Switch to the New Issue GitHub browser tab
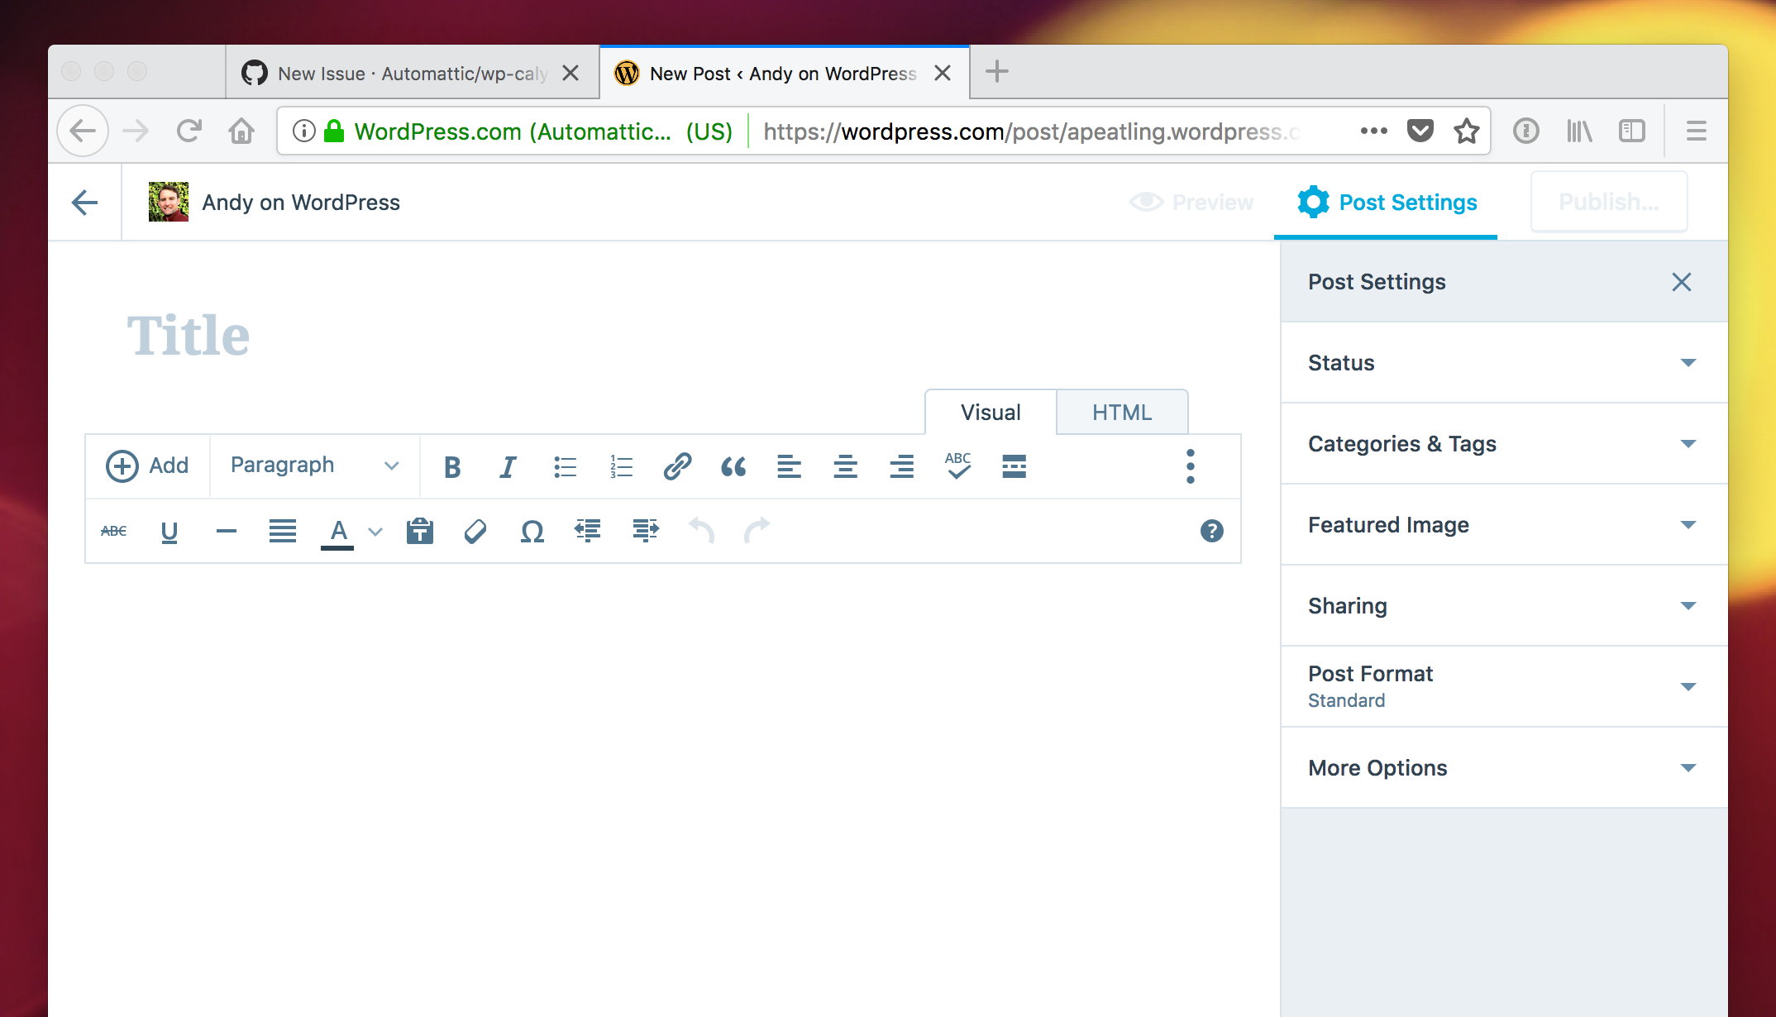 412,74
